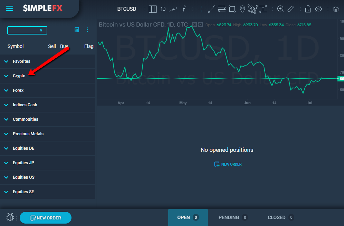The image size is (344, 226).
Task: Open the calculator icon in symbol panel
Action: (77, 30)
